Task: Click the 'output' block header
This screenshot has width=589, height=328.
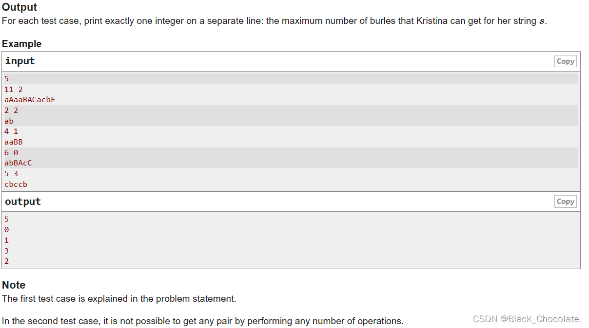Action: [x=23, y=201]
